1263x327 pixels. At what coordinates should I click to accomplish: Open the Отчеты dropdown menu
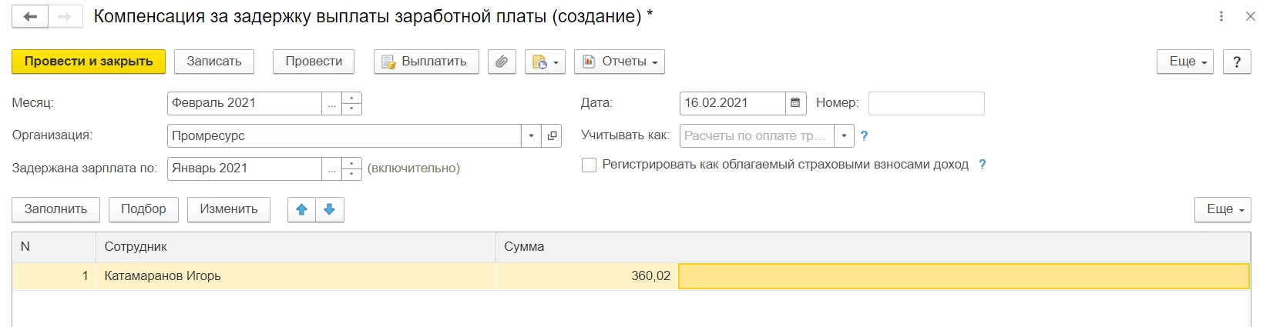pos(620,62)
